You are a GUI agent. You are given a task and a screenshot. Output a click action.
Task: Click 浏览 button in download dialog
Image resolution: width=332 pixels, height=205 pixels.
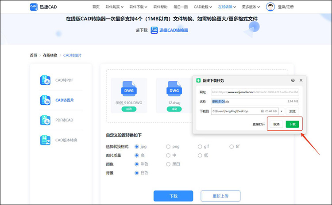pos(293,111)
